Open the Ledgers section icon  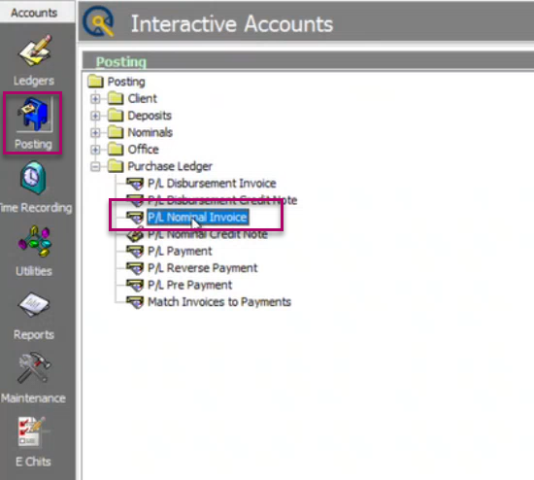[35, 51]
